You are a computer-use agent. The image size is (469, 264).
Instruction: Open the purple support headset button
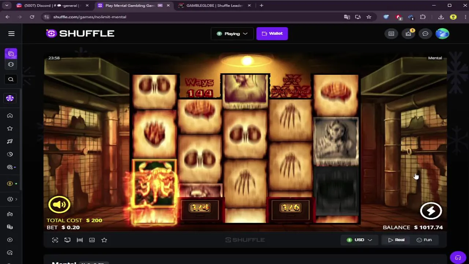[458, 257]
